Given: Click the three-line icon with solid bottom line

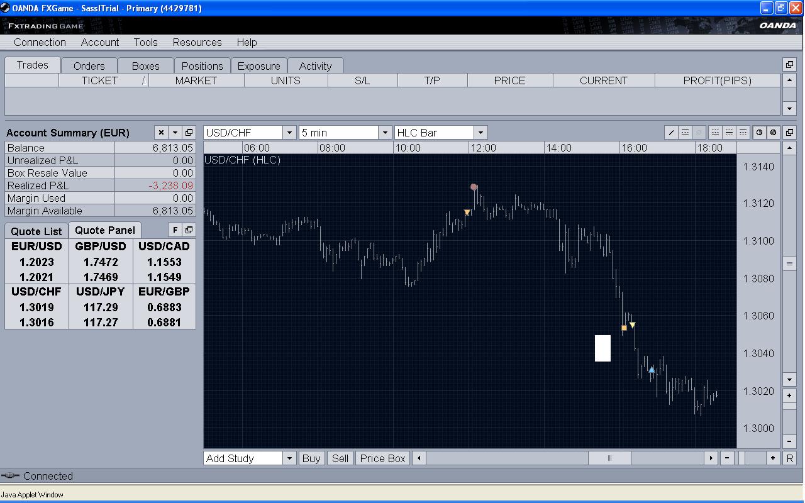Looking at the screenshot, I should pos(715,133).
